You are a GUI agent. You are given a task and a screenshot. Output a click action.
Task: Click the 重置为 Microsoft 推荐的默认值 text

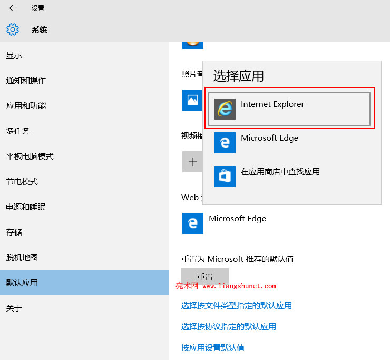[x=237, y=259]
